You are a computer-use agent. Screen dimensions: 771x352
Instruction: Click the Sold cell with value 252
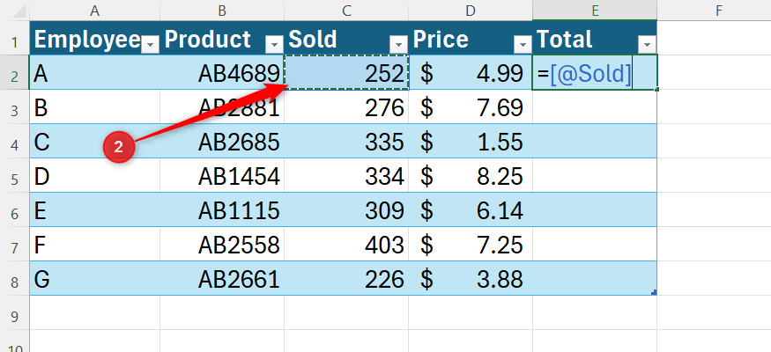[x=346, y=73]
